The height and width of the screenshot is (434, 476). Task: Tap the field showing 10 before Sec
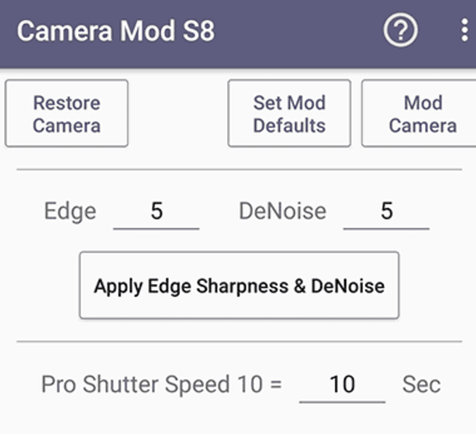coord(342,384)
